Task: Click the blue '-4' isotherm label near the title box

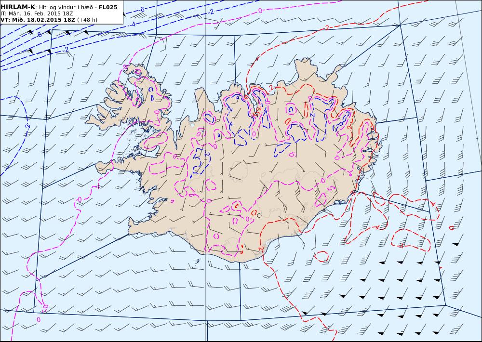Action: click(x=133, y=24)
